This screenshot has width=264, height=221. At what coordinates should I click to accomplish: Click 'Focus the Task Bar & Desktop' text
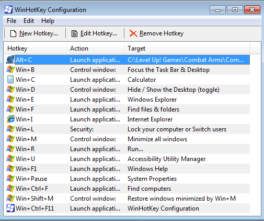pyautogui.click(x=168, y=70)
